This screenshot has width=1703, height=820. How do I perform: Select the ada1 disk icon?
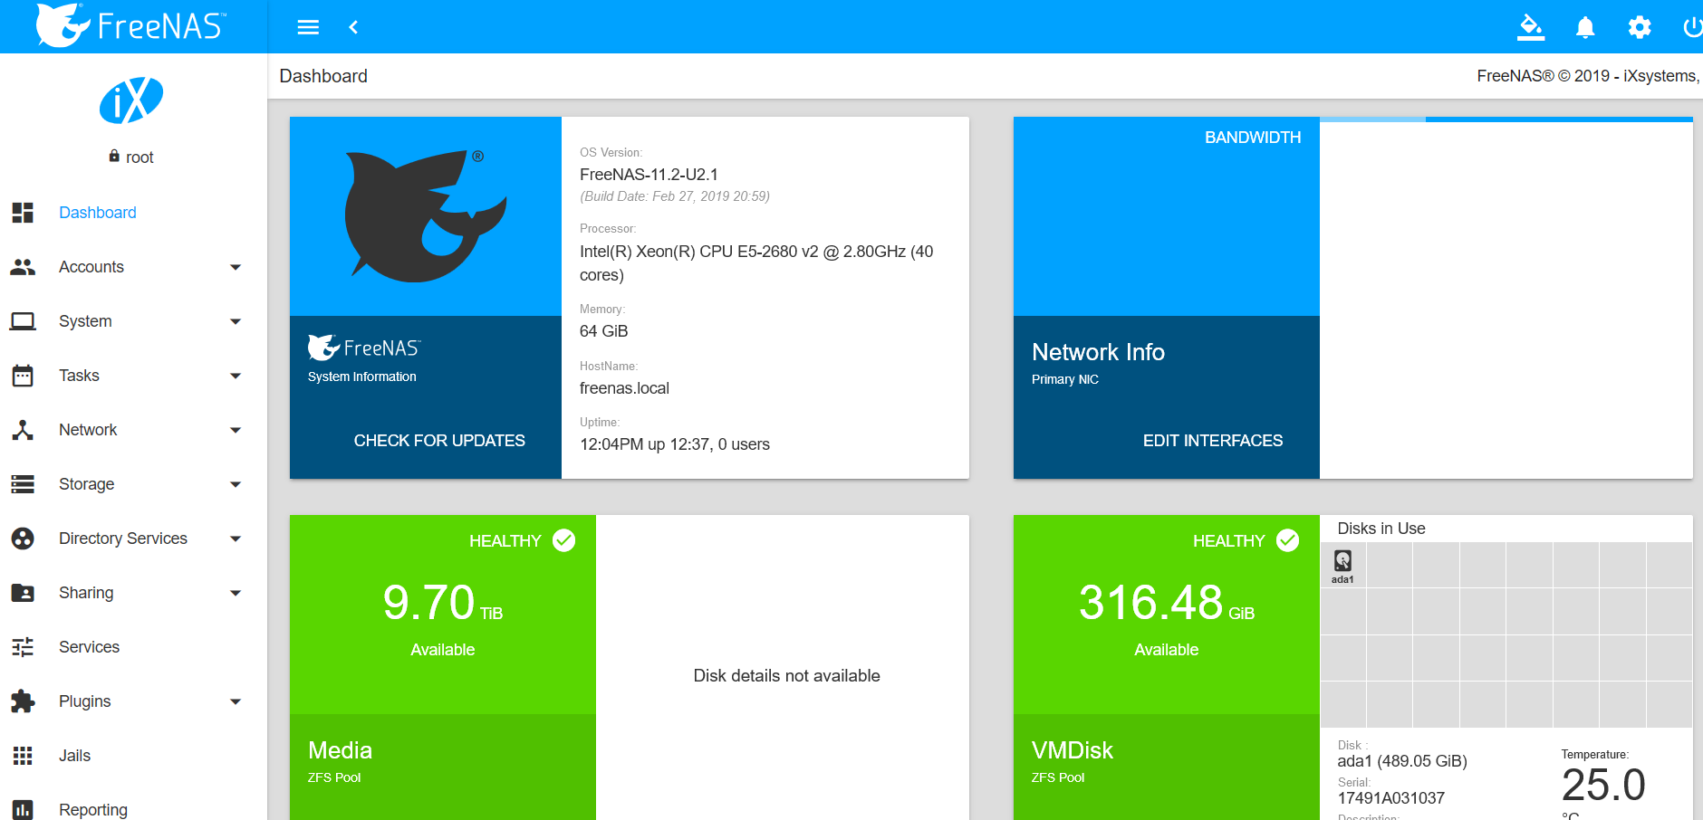tap(1342, 566)
